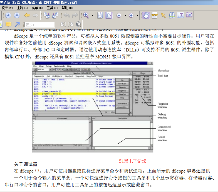The width and height of the screenshot is (218, 192).
Task: Open the 帮助(H) menu
Action: (67, 8)
